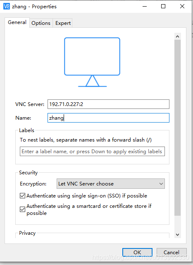Viewport: 193px width, 265px height.
Task: Click the blue monitor icon
Action: 92,62
